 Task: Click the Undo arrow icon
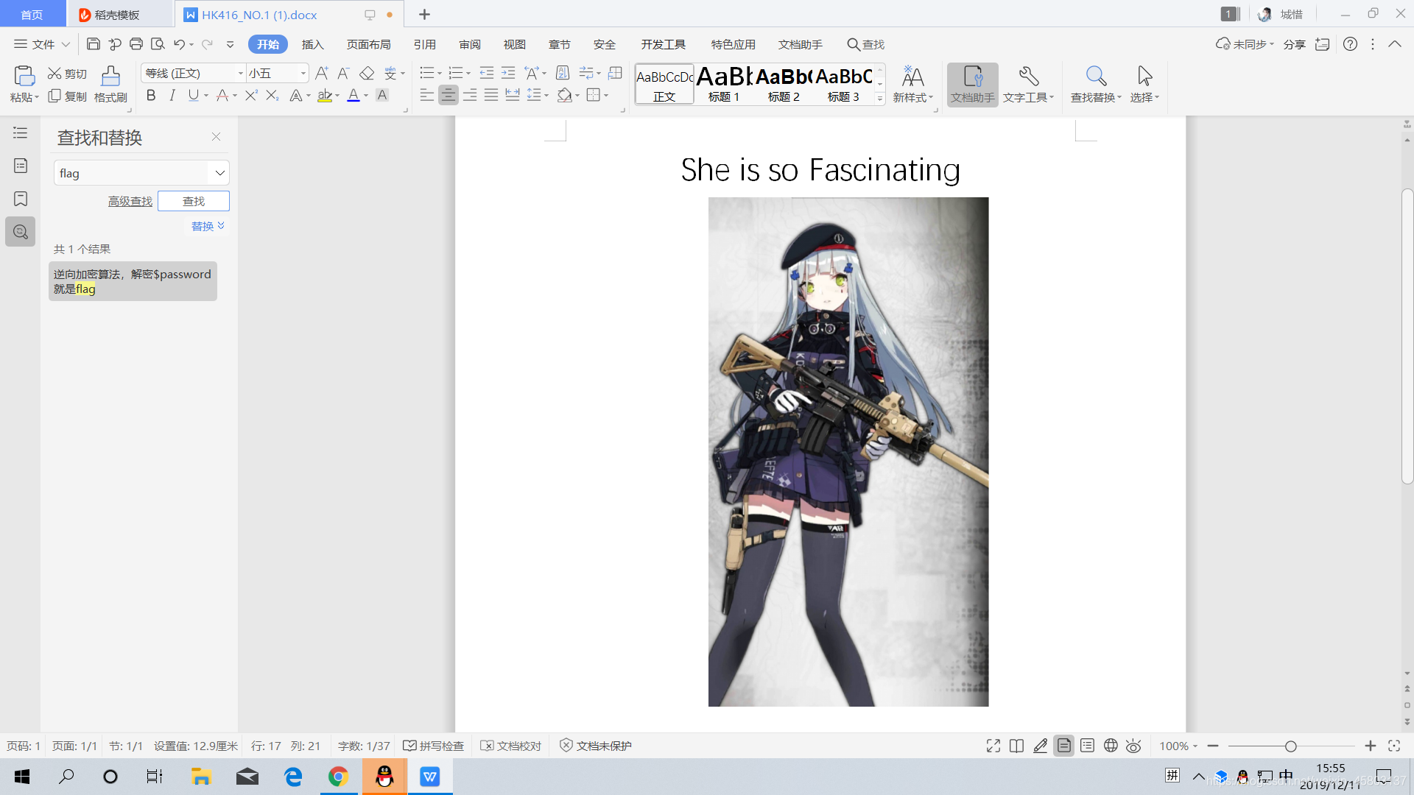179,44
